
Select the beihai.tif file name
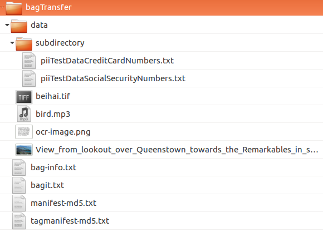[53, 96]
